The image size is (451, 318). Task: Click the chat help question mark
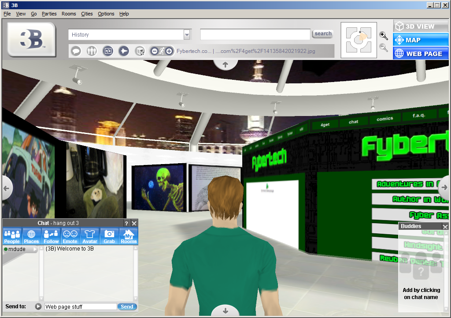click(x=126, y=223)
